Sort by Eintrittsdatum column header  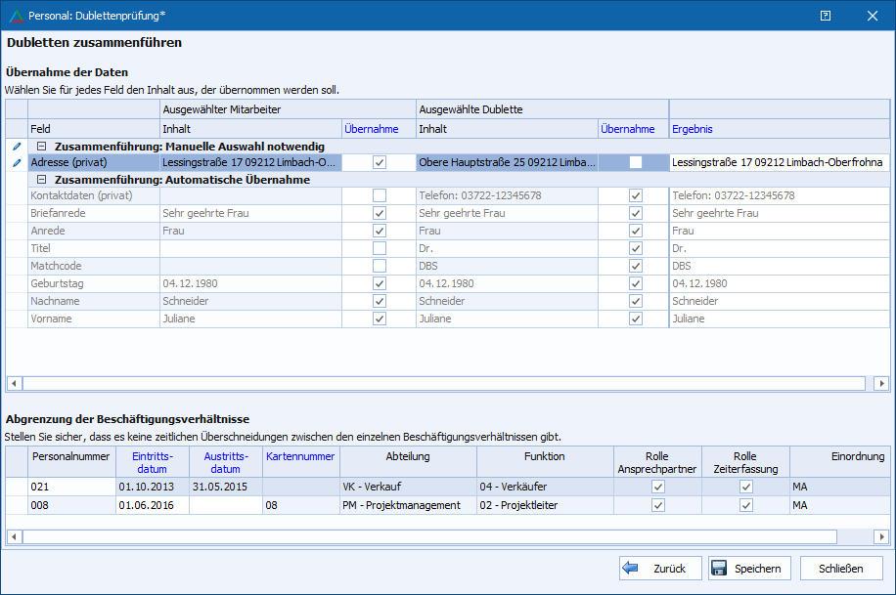coord(153,462)
